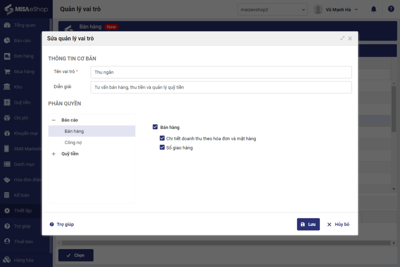Open Tổng quan dashboard icon in sidebar
Viewport: 400px width, 267px height.
(7, 25)
